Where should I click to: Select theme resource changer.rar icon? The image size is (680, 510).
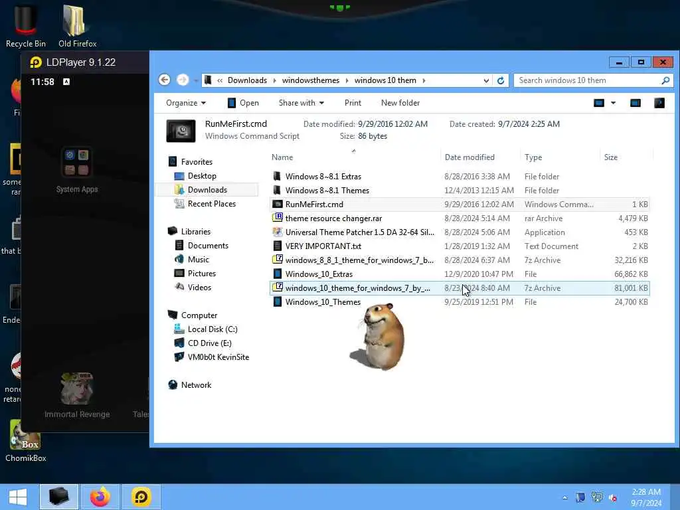pyautogui.click(x=277, y=218)
